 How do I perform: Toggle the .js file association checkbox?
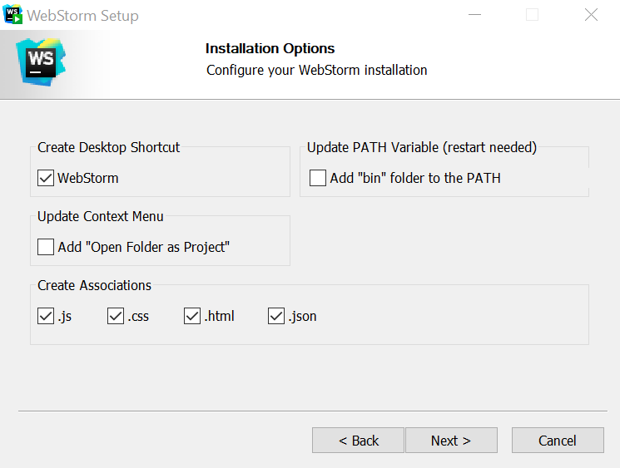(46, 317)
